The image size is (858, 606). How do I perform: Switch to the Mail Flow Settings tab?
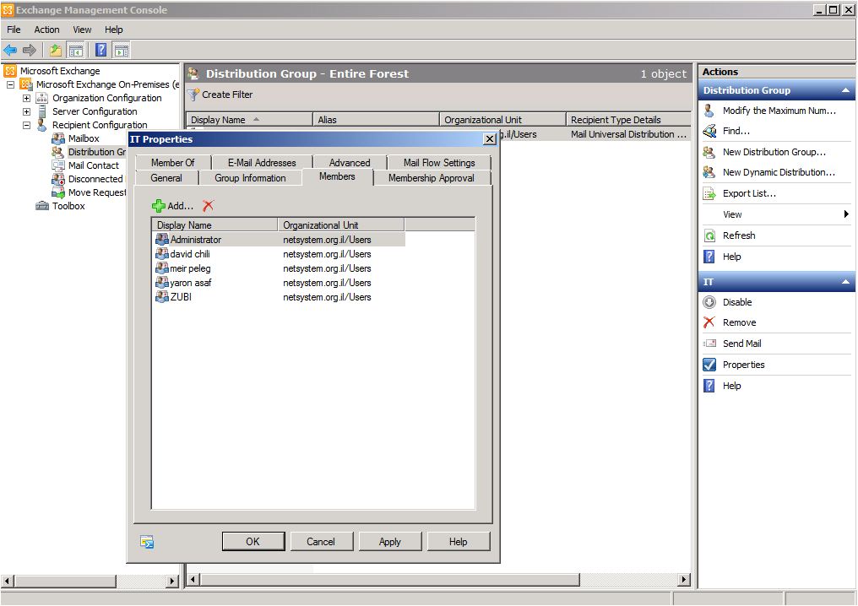click(439, 162)
